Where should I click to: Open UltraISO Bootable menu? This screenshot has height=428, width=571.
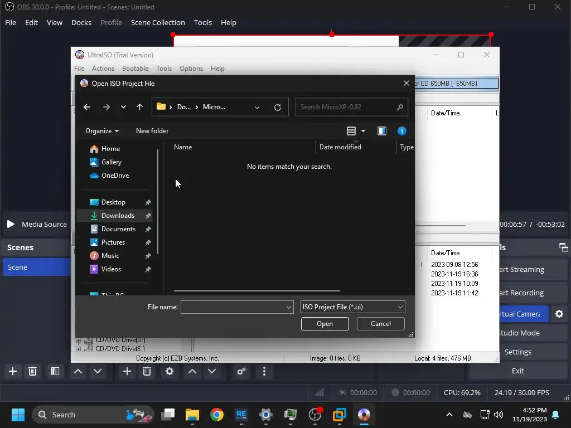click(135, 69)
